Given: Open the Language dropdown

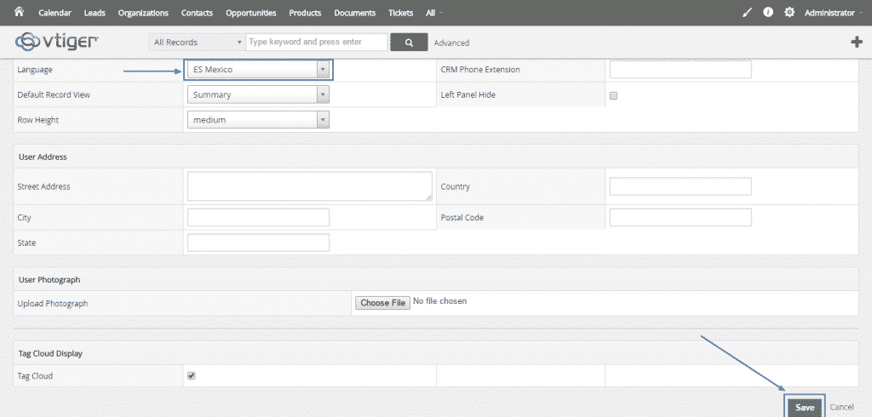Looking at the screenshot, I should (258, 70).
